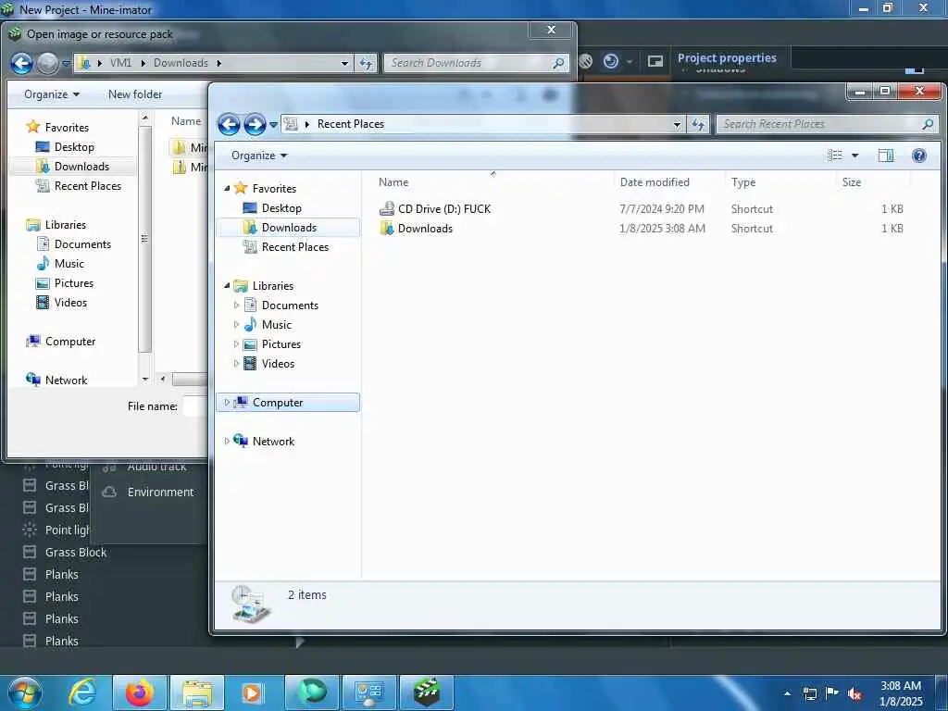Change view icon in Explorer toolbar
This screenshot has height=711, width=948.
coord(835,156)
